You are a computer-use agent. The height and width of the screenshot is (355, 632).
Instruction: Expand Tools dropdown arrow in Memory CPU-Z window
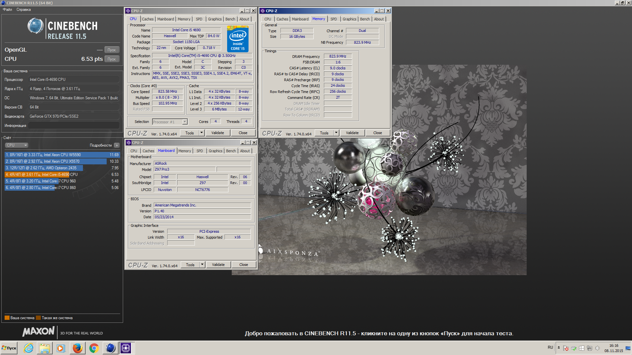(336, 133)
